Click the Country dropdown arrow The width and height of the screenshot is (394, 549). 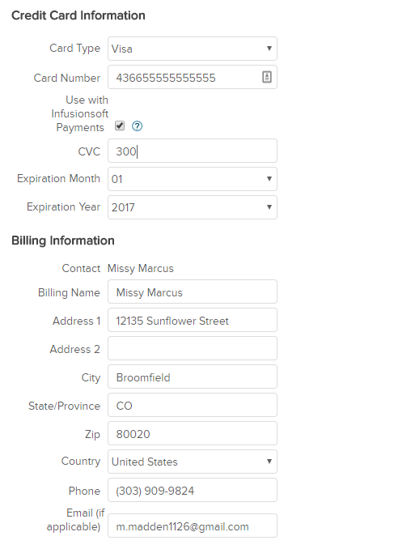coord(269,461)
